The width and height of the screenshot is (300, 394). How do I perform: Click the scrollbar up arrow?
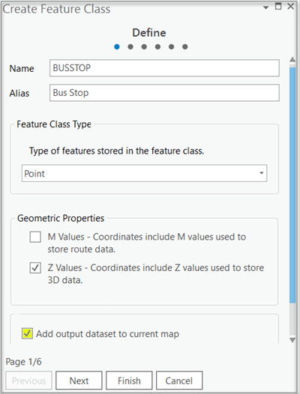pos(292,60)
